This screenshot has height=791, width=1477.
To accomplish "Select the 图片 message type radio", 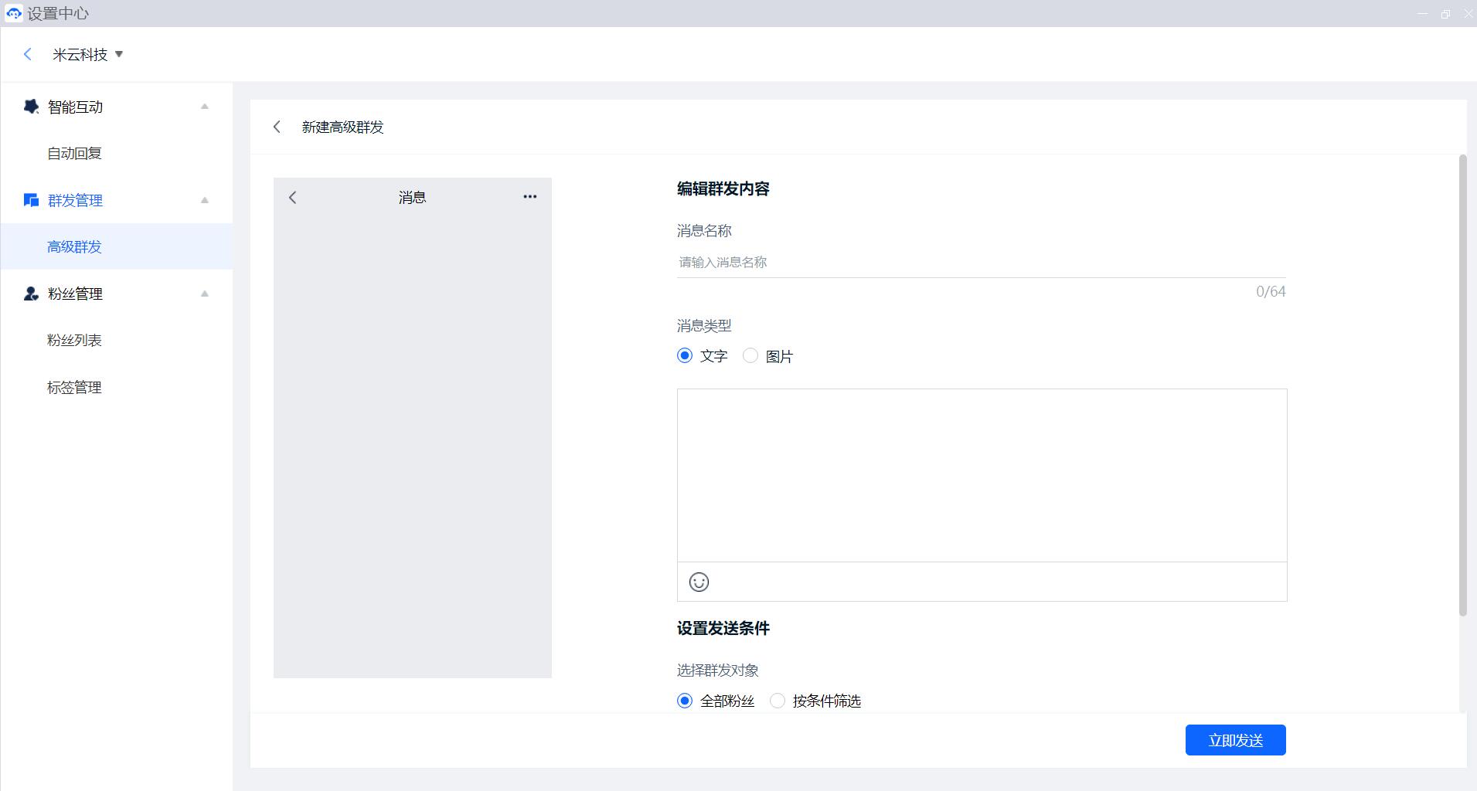I will point(750,356).
